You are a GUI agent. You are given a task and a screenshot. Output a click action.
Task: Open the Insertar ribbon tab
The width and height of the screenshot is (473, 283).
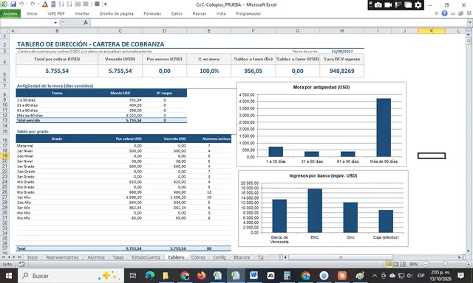coord(82,13)
